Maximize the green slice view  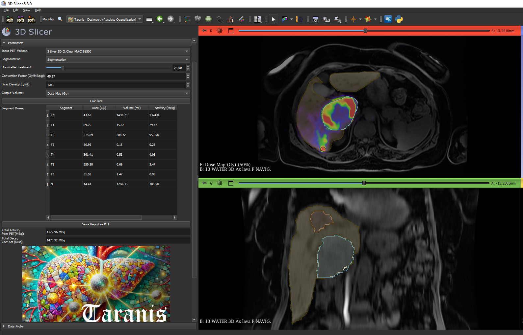point(231,183)
